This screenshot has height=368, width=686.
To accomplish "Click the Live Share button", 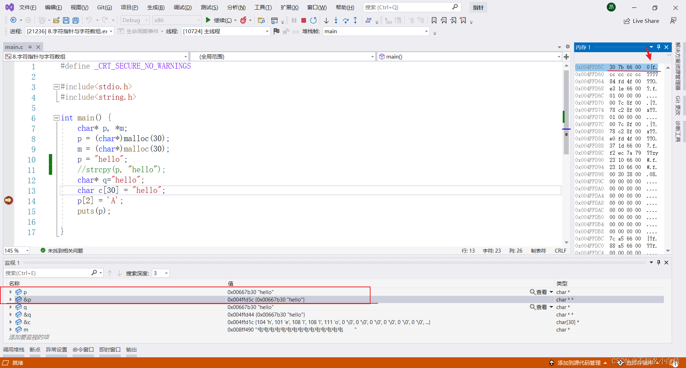I will coord(641,21).
